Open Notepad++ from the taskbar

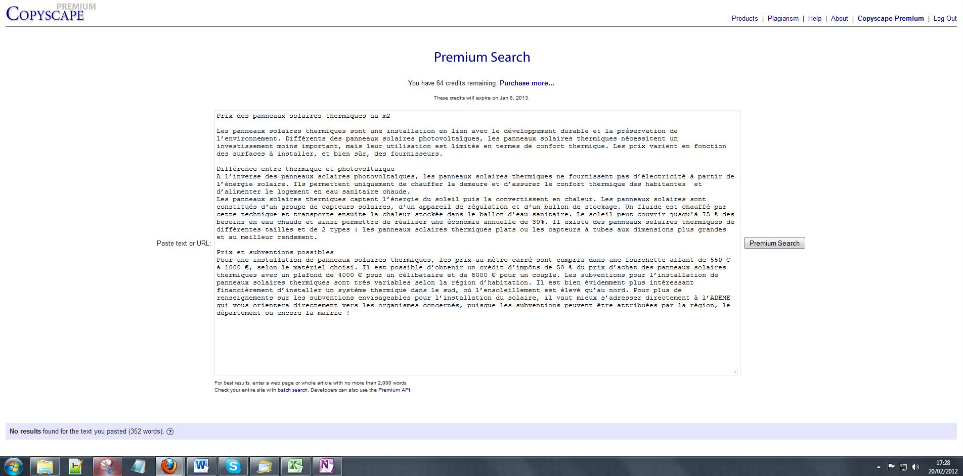(x=76, y=466)
